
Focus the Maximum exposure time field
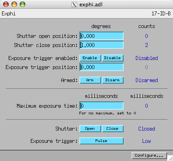coord(102,106)
